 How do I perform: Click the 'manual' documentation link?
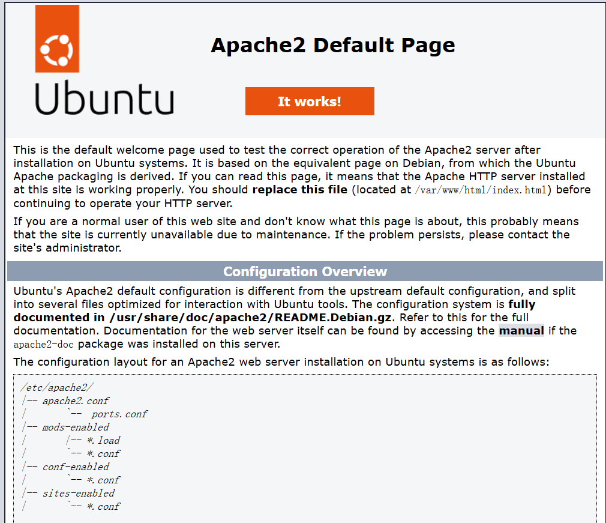[x=521, y=331]
